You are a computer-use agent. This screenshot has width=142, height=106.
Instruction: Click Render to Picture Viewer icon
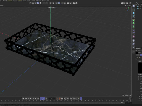124,3
